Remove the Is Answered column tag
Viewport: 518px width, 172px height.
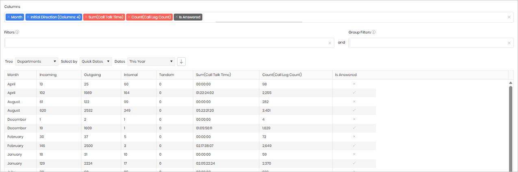(176, 17)
